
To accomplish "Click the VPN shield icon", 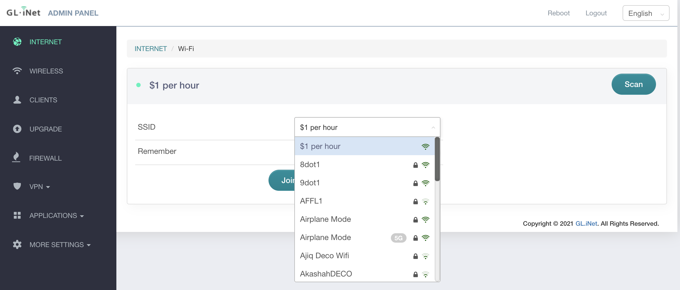I will [x=17, y=186].
